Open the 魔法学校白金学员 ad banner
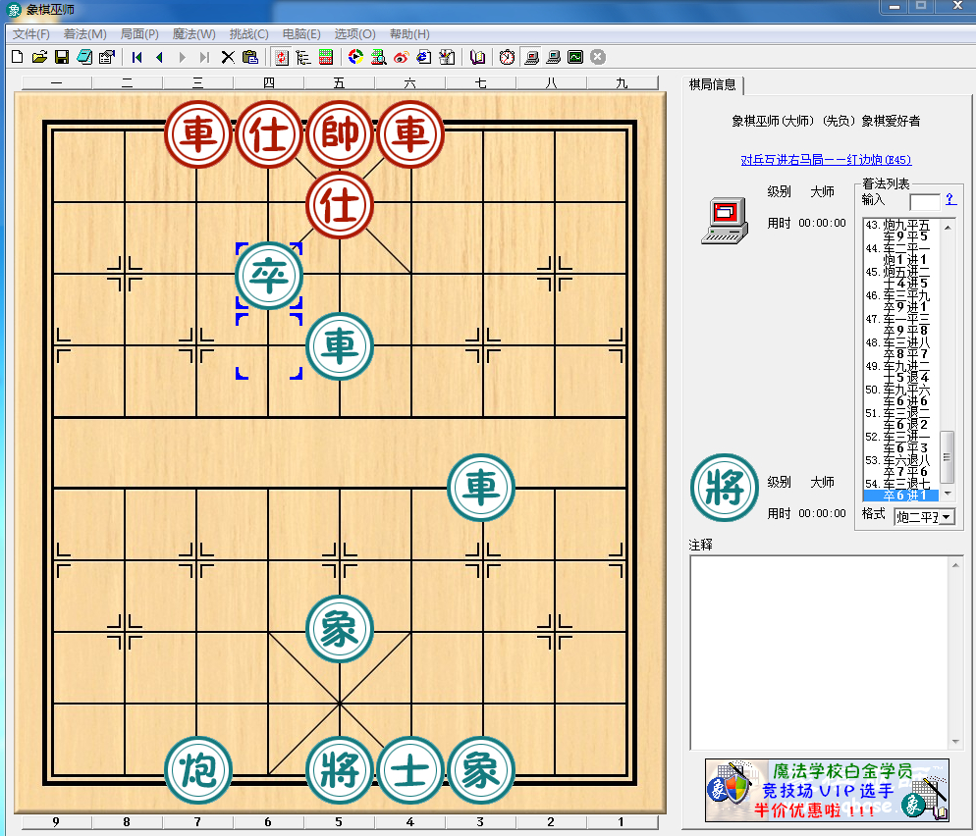The width and height of the screenshot is (976, 836). [827, 790]
